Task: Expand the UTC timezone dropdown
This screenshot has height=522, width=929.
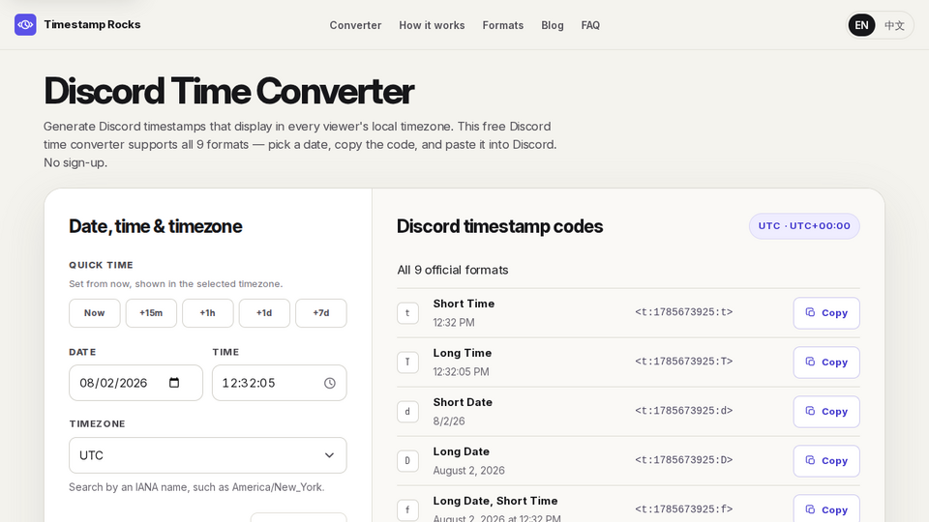Action: pos(207,455)
